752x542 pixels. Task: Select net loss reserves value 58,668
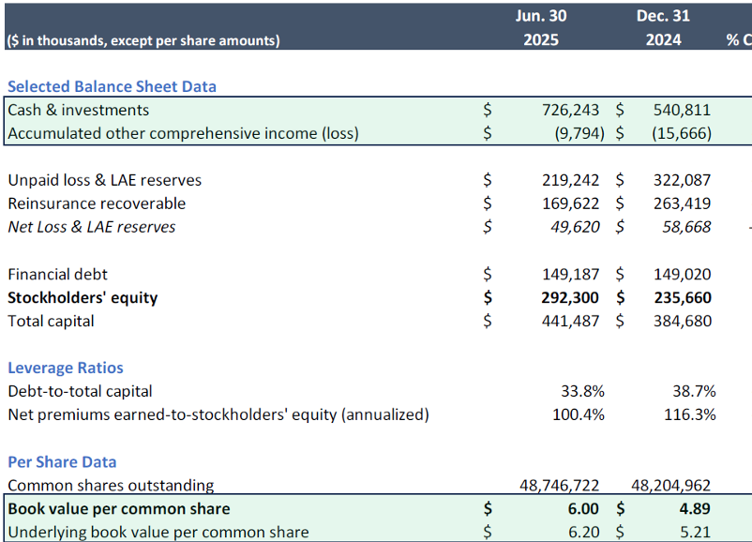point(686,227)
